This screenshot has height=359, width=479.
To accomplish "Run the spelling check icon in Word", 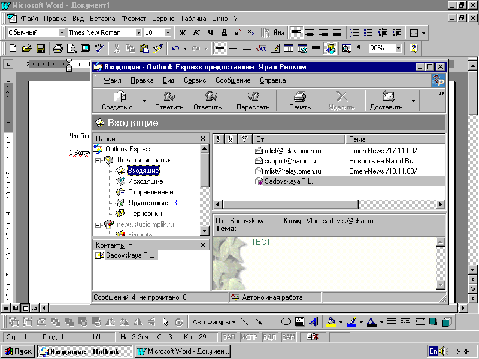I will 99,48.
